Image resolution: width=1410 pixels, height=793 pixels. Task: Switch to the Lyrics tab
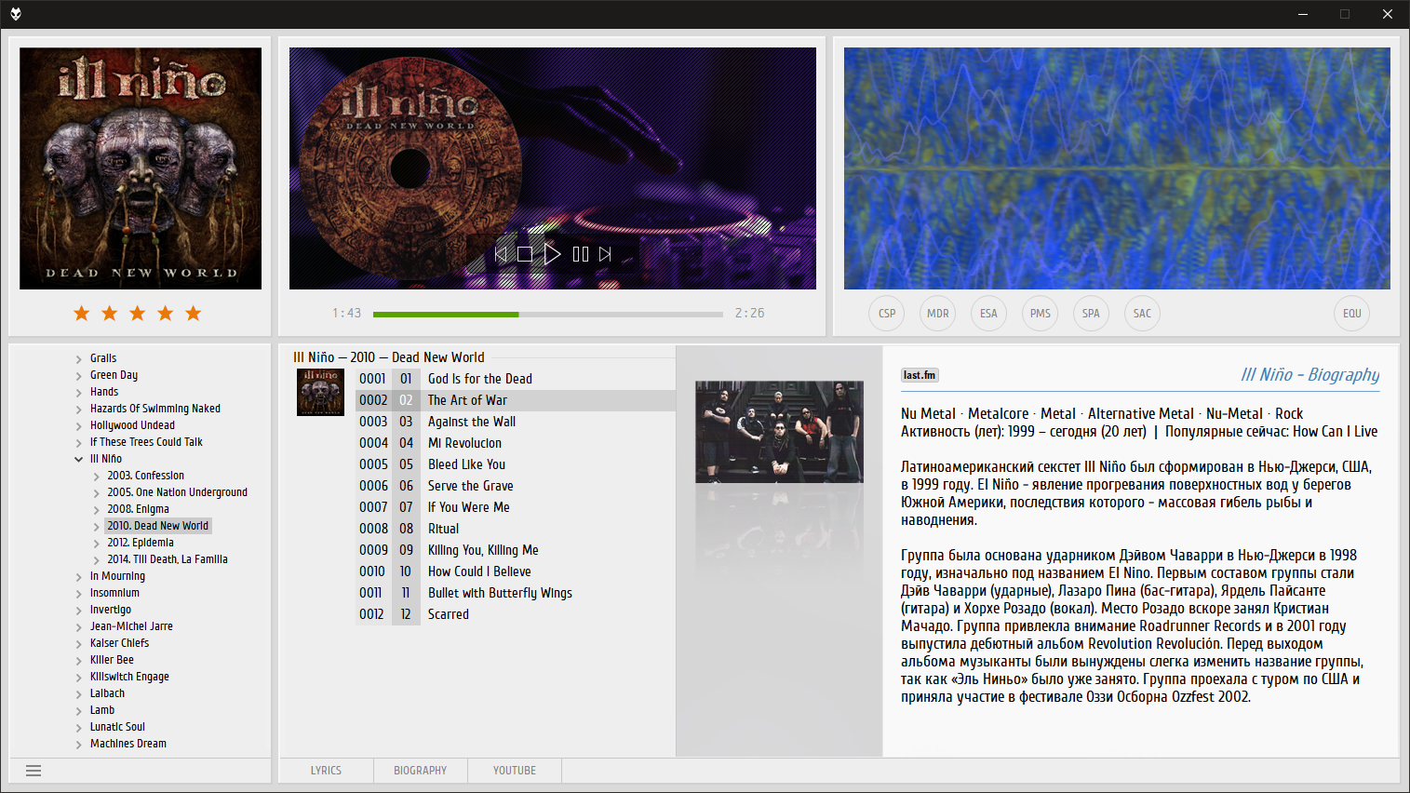pyautogui.click(x=326, y=771)
